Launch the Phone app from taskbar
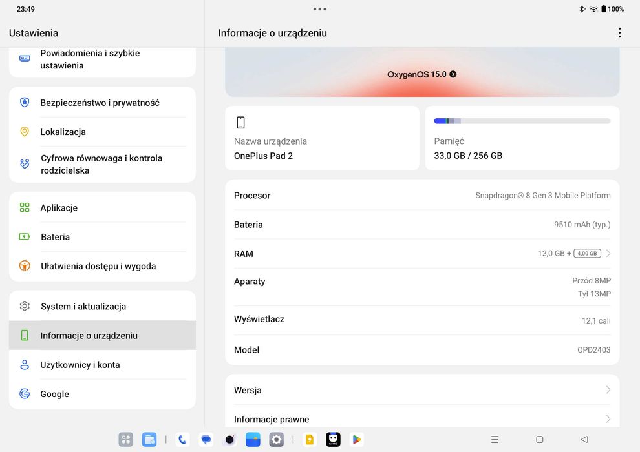This screenshot has width=640, height=452. pyautogui.click(x=182, y=439)
